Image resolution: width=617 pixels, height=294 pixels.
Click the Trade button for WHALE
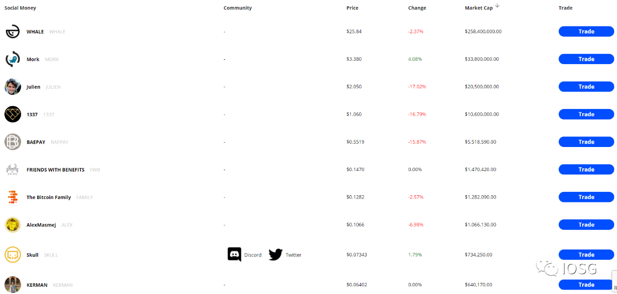click(x=586, y=31)
